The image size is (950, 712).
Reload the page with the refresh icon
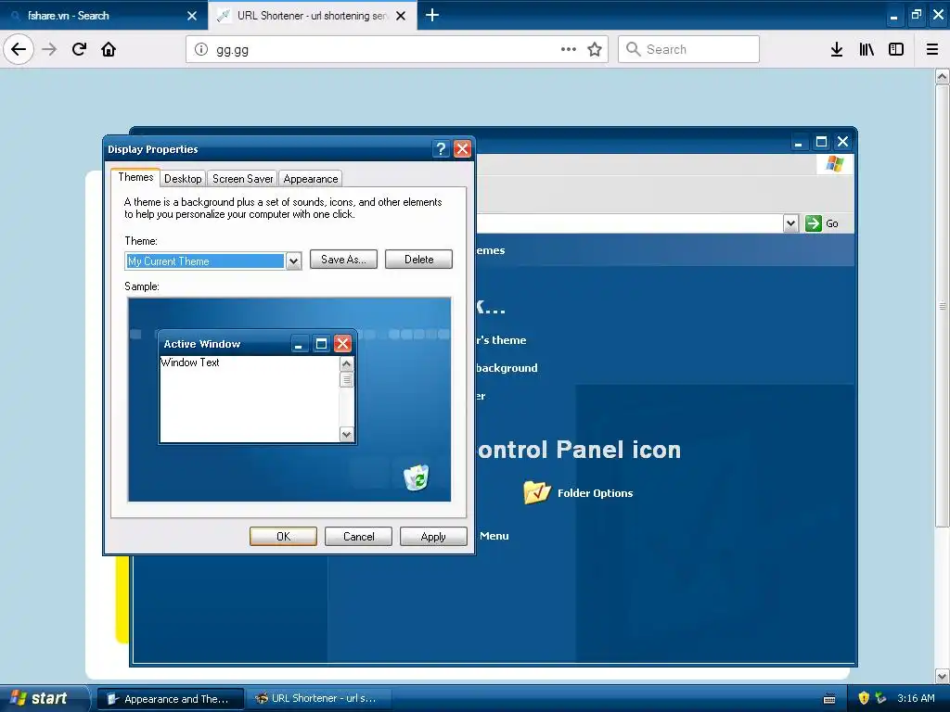point(79,49)
